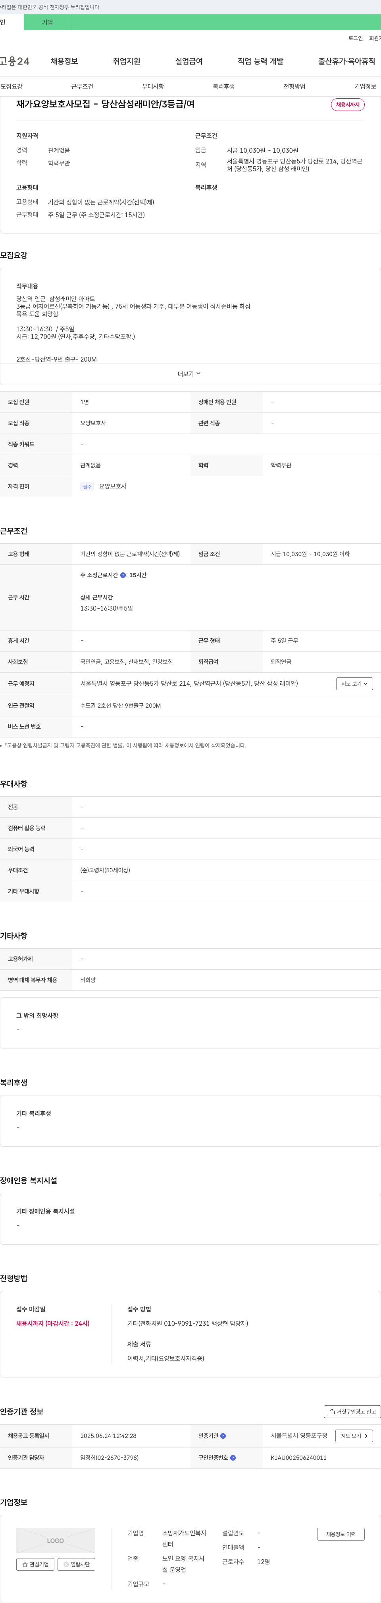Select the 퇴직급여 value 퇴직연금

281,661
